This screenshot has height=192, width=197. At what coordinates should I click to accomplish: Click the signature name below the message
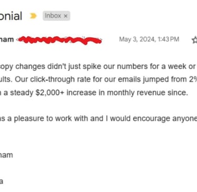pyautogui.click(x=6, y=155)
